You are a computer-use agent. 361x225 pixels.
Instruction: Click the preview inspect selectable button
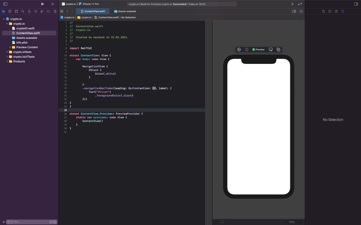coord(247,49)
